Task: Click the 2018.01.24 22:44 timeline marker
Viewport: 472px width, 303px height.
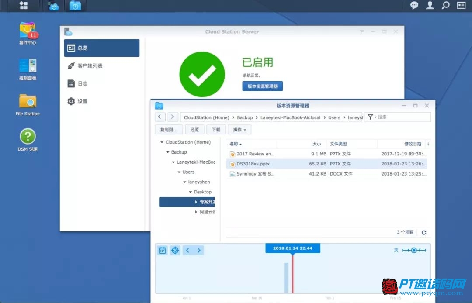Action: (292, 248)
